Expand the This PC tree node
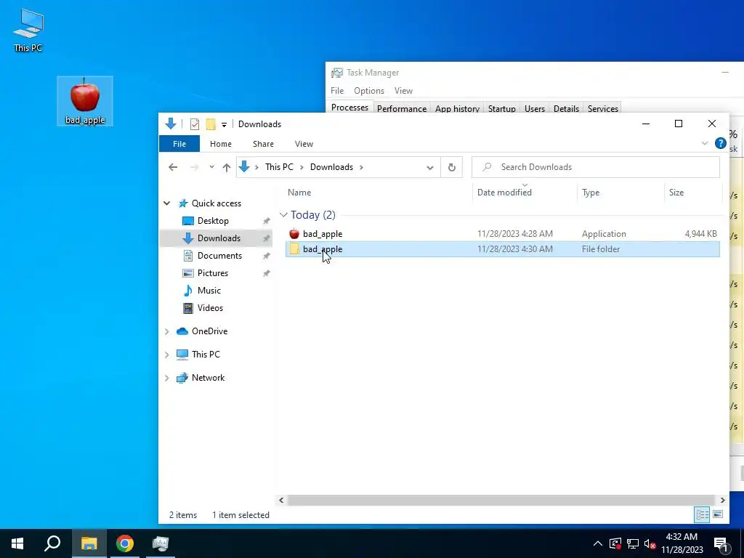The image size is (744, 558). (x=167, y=355)
